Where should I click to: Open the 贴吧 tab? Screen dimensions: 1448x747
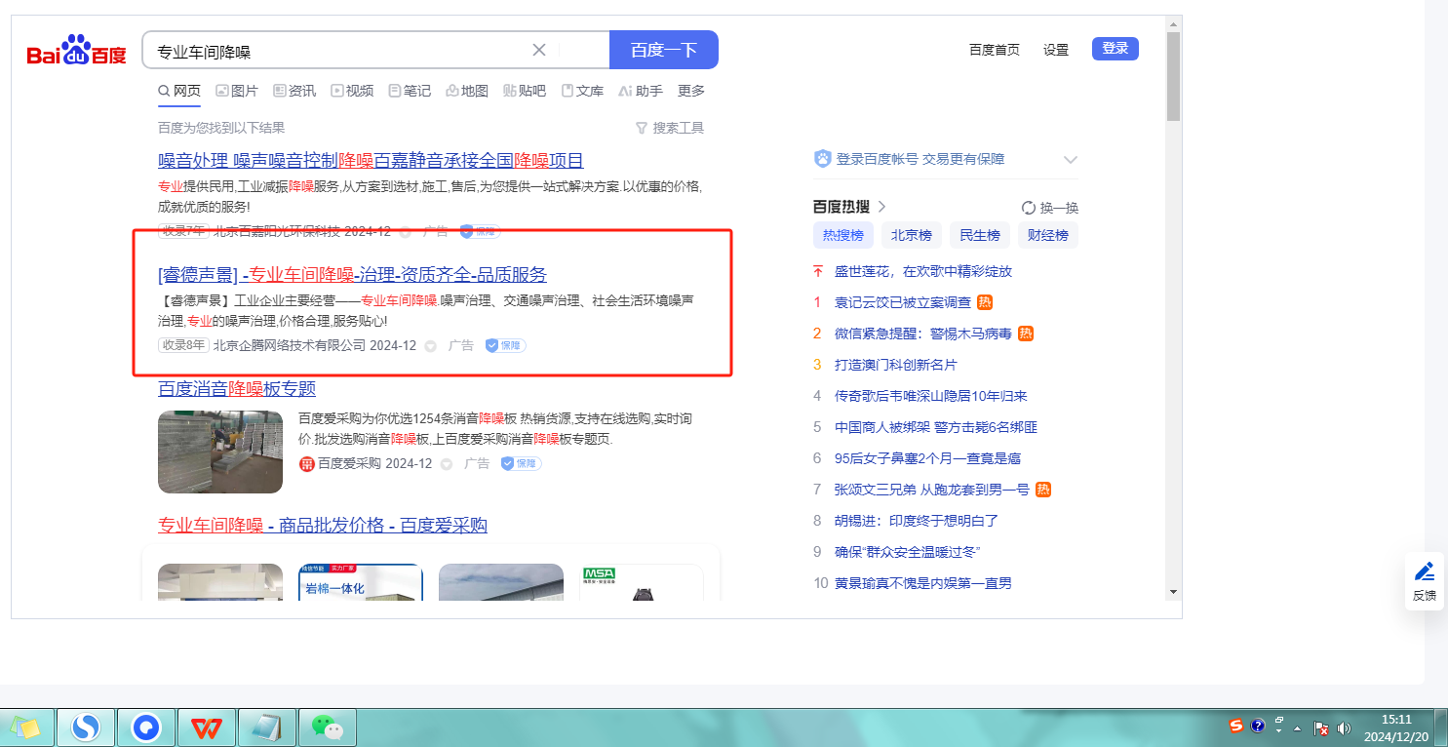pyautogui.click(x=525, y=91)
